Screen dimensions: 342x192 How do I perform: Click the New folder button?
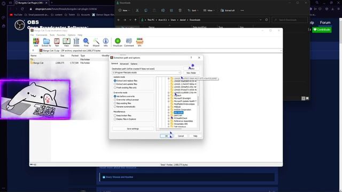click(191, 73)
